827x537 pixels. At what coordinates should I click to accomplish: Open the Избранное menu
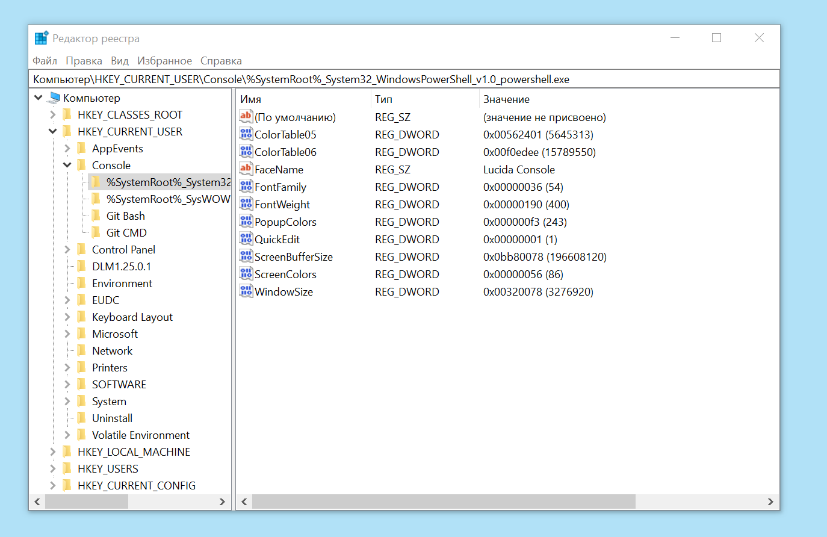point(165,61)
